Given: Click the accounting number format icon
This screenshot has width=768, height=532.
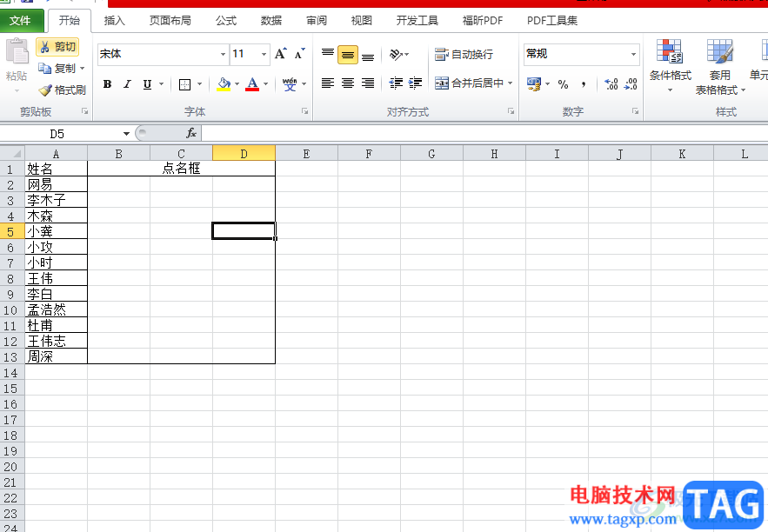Looking at the screenshot, I should pyautogui.click(x=534, y=84).
